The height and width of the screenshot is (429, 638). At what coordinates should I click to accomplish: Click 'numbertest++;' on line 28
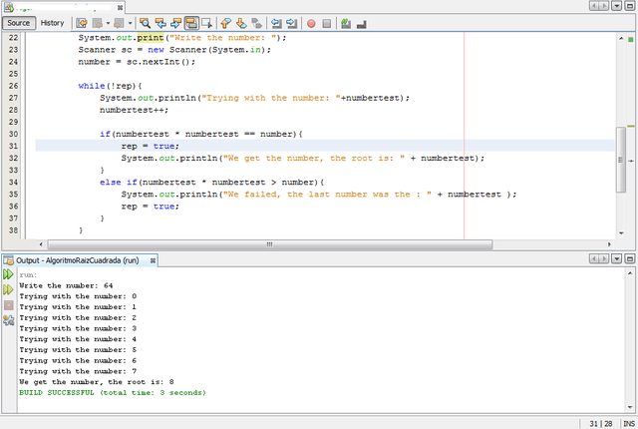(134, 110)
